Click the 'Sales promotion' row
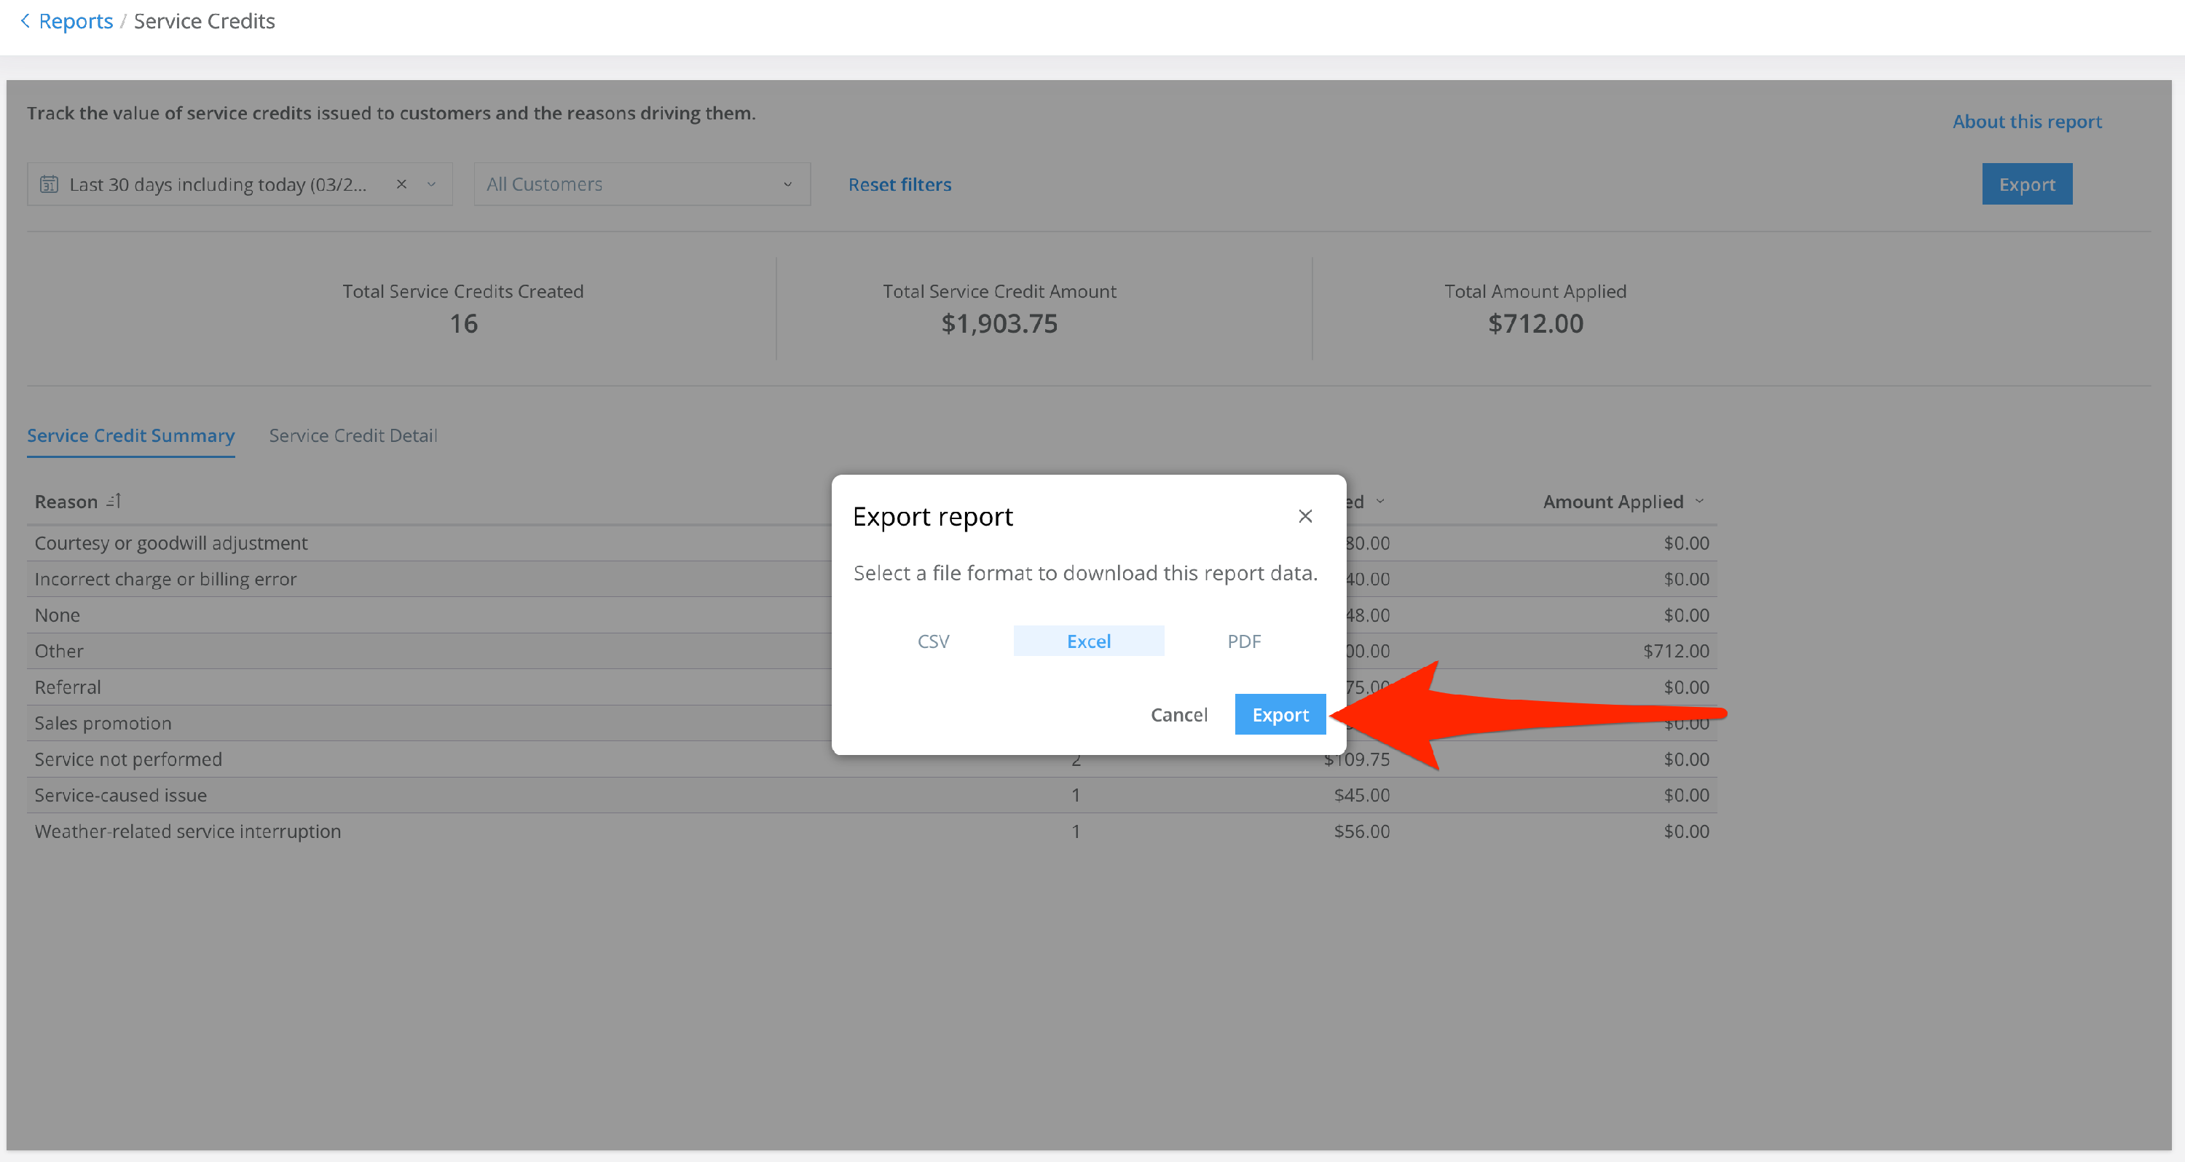The image size is (2185, 1162). [871, 724]
